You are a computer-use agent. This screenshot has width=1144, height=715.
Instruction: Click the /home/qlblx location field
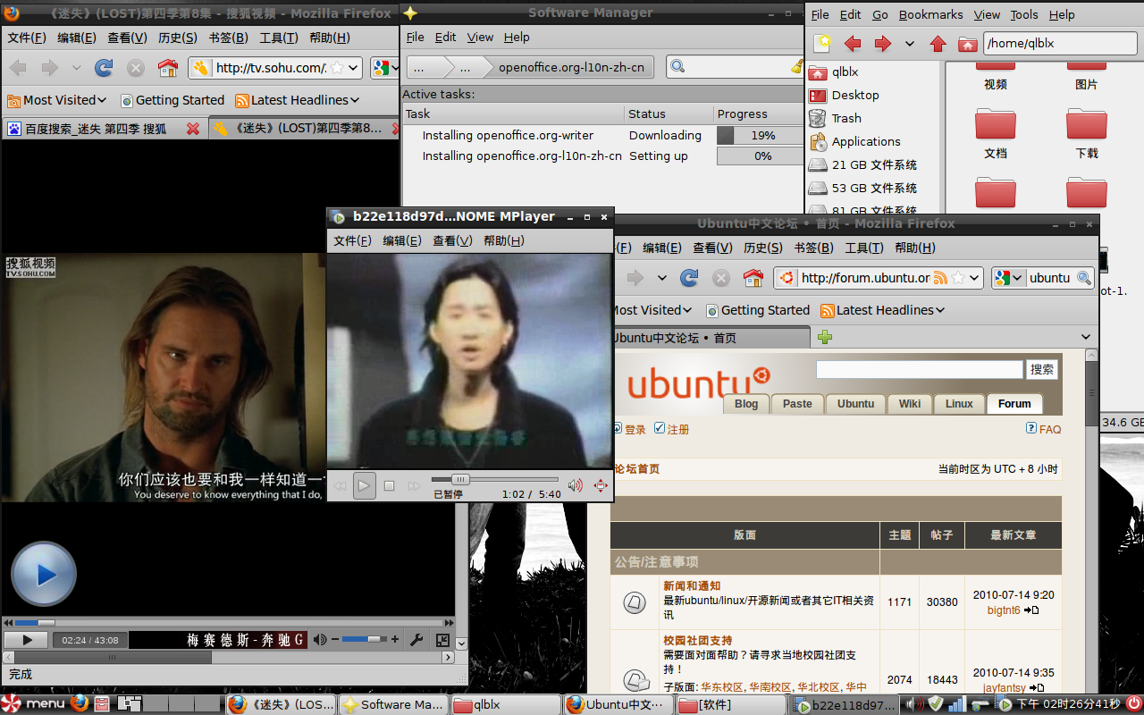(1060, 44)
